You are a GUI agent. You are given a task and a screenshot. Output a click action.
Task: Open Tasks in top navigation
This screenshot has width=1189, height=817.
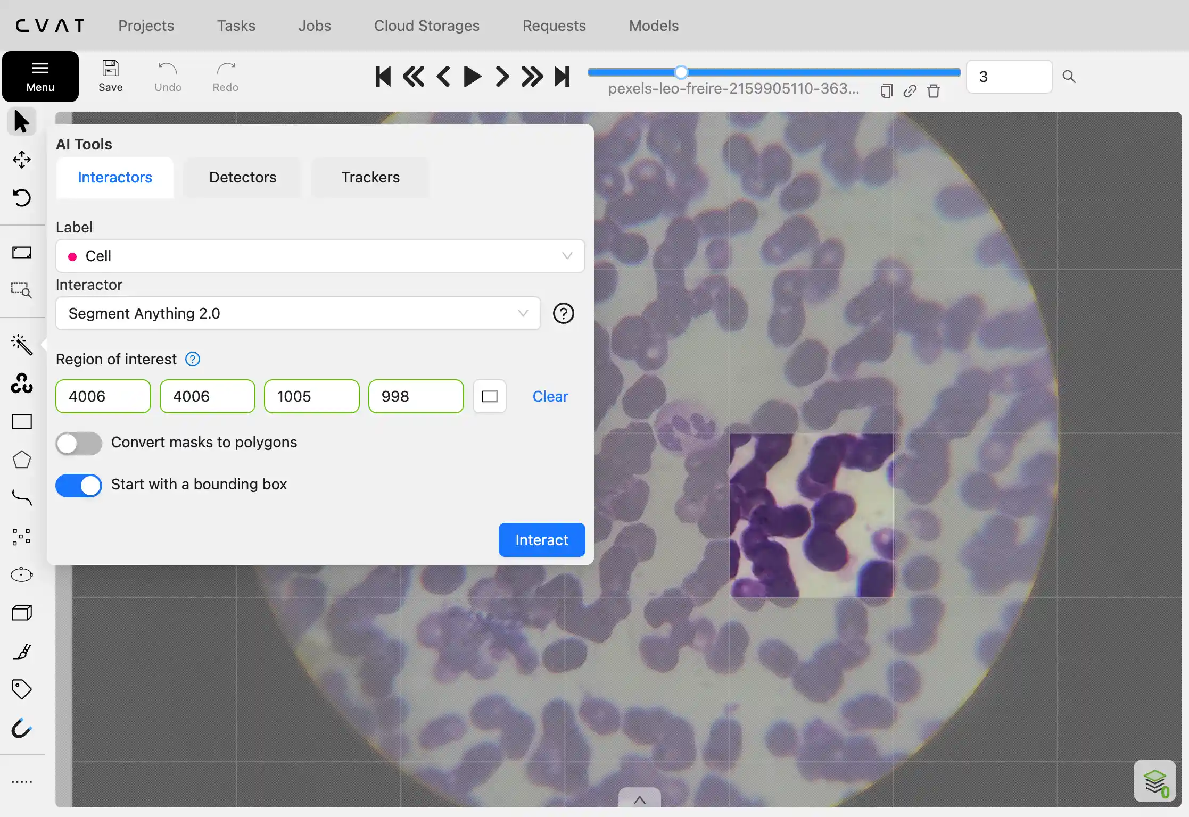pyautogui.click(x=236, y=26)
